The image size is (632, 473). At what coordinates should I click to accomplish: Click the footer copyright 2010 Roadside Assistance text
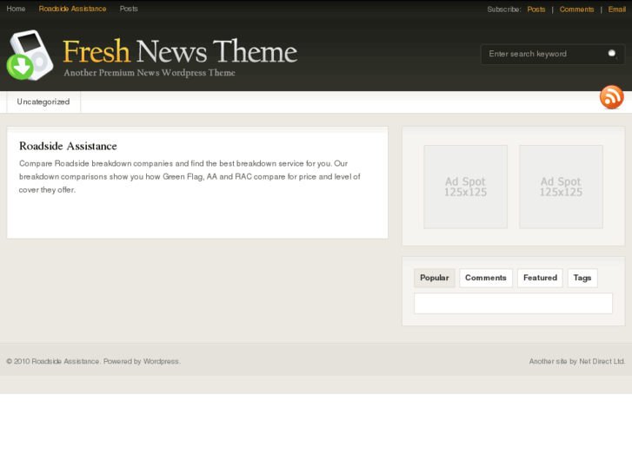click(94, 362)
